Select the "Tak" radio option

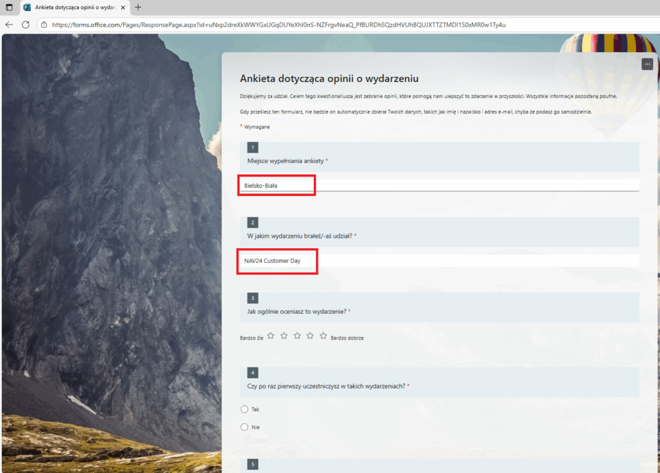click(244, 409)
